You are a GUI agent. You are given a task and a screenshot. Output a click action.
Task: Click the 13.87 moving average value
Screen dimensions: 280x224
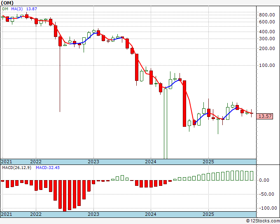click(31, 9)
